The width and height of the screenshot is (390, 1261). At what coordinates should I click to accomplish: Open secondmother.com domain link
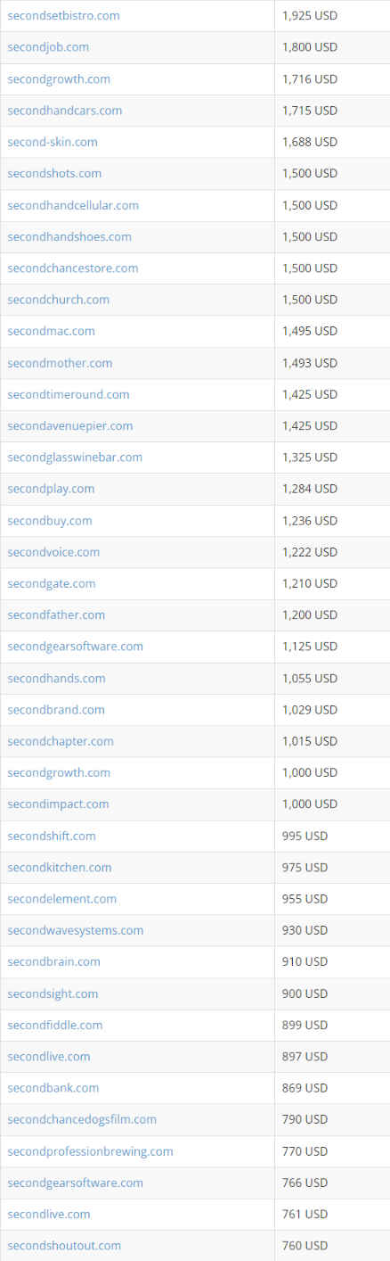click(60, 363)
